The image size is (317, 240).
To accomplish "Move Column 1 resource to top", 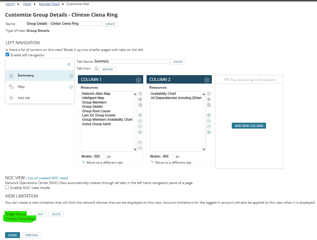I will [x=140, y=115].
